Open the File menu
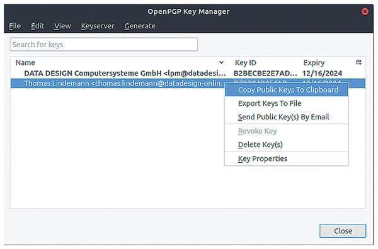 tap(15, 26)
